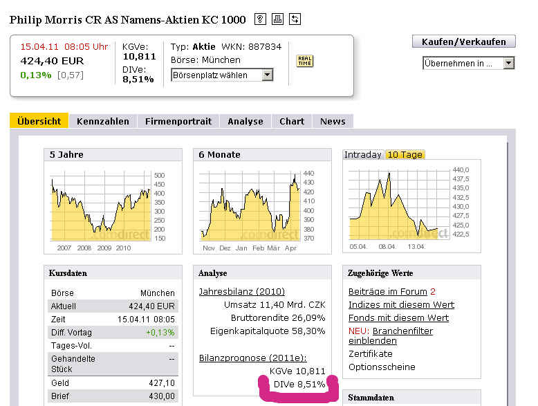538x406 pixels.
Task: Switch to the Kennzahlen tab
Action: click(x=103, y=122)
